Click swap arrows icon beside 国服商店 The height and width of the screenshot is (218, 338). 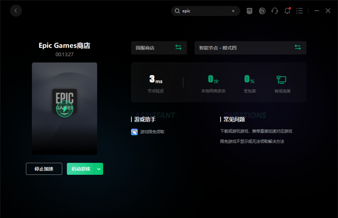click(x=178, y=47)
